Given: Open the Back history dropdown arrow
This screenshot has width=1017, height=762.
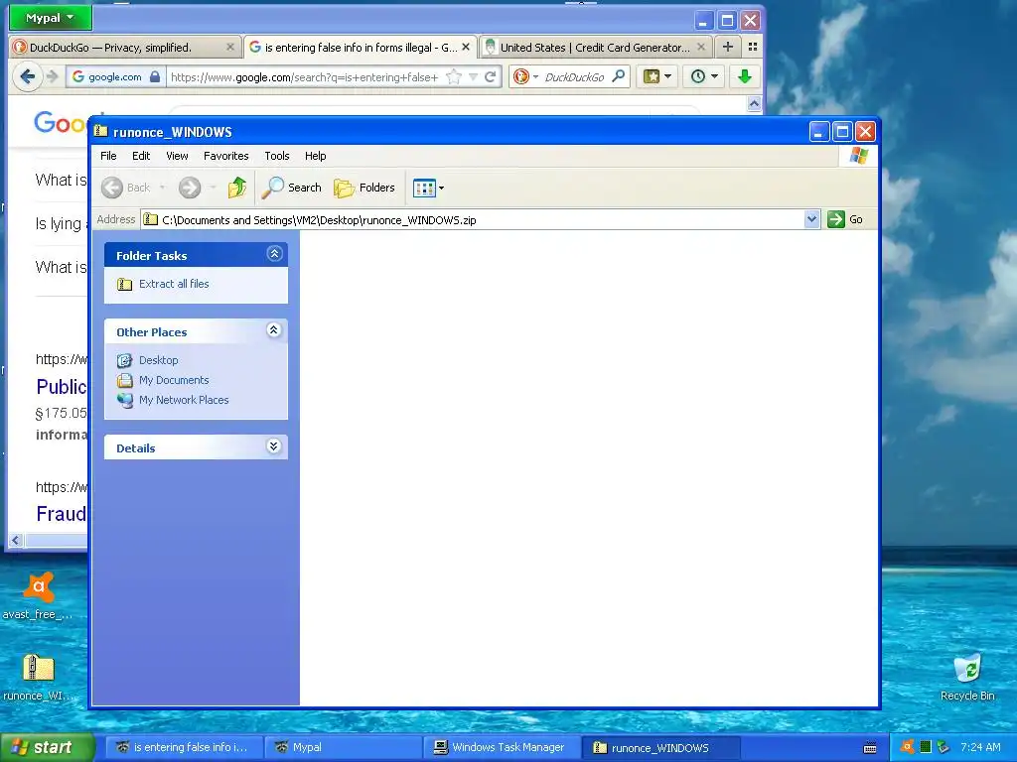Looking at the screenshot, I should [x=162, y=188].
